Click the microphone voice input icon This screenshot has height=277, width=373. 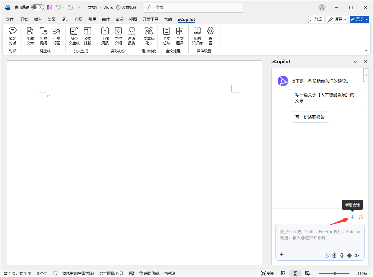pyautogui.click(x=342, y=256)
